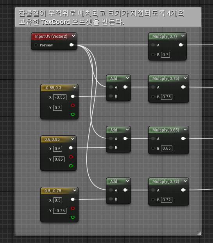Click the Multiply(,0.65) output pin
The width and height of the screenshot is (213, 243).
coord(183,138)
